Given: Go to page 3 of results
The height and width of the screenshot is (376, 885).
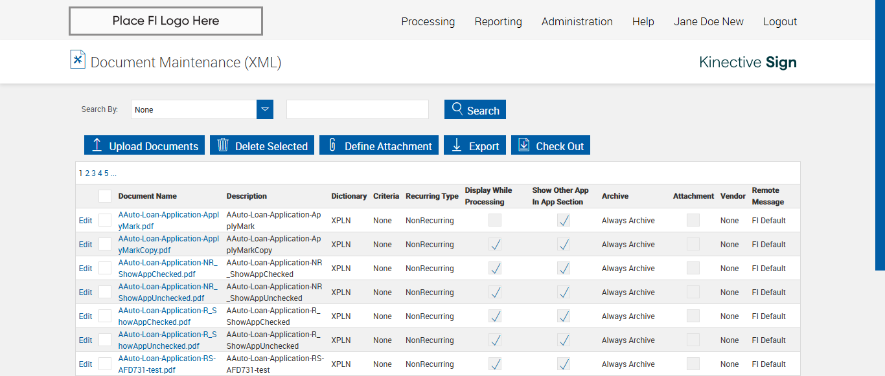Looking at the screenshot, I should 93,173.
